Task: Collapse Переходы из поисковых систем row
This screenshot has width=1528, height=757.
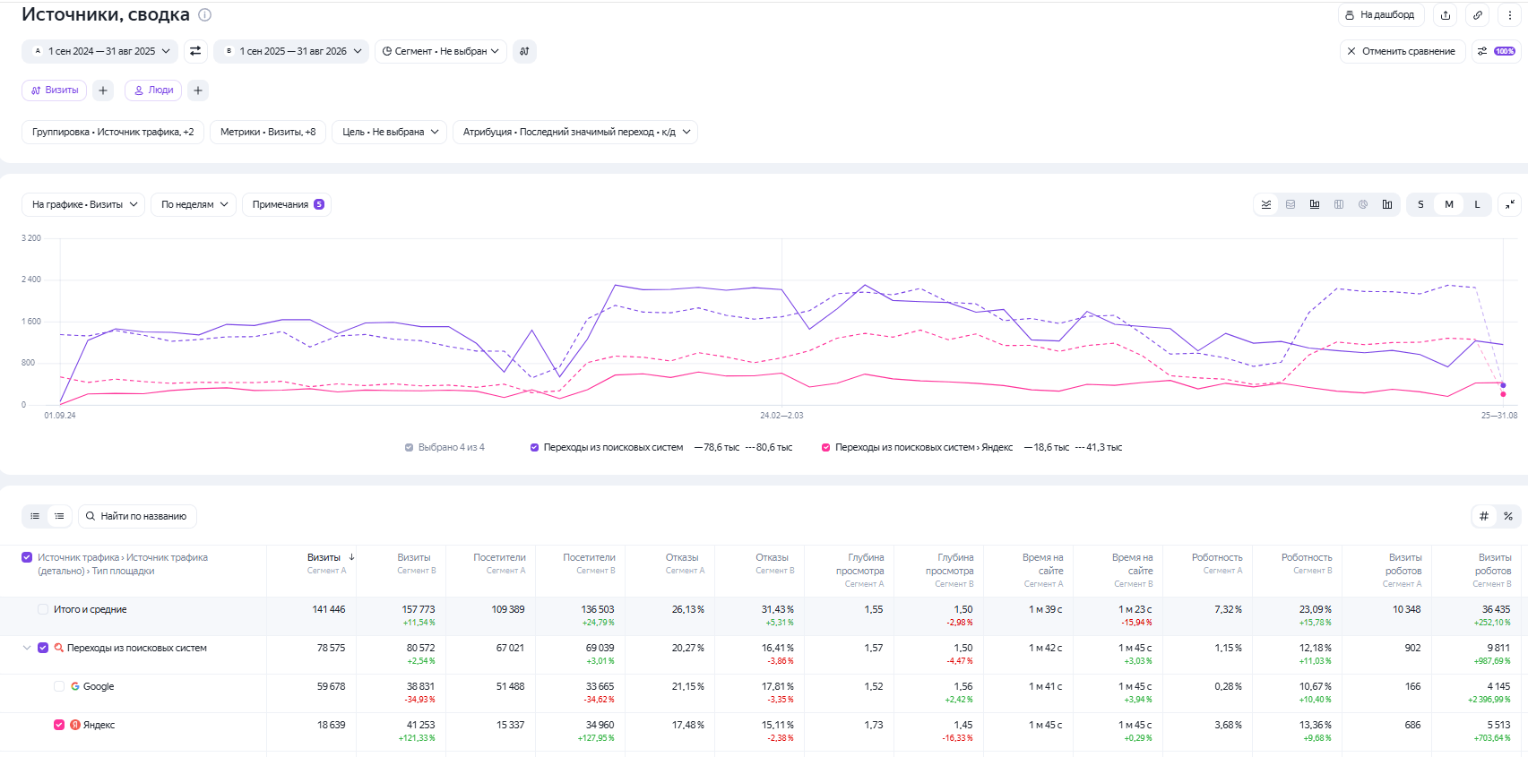Action: coord(27,648)
